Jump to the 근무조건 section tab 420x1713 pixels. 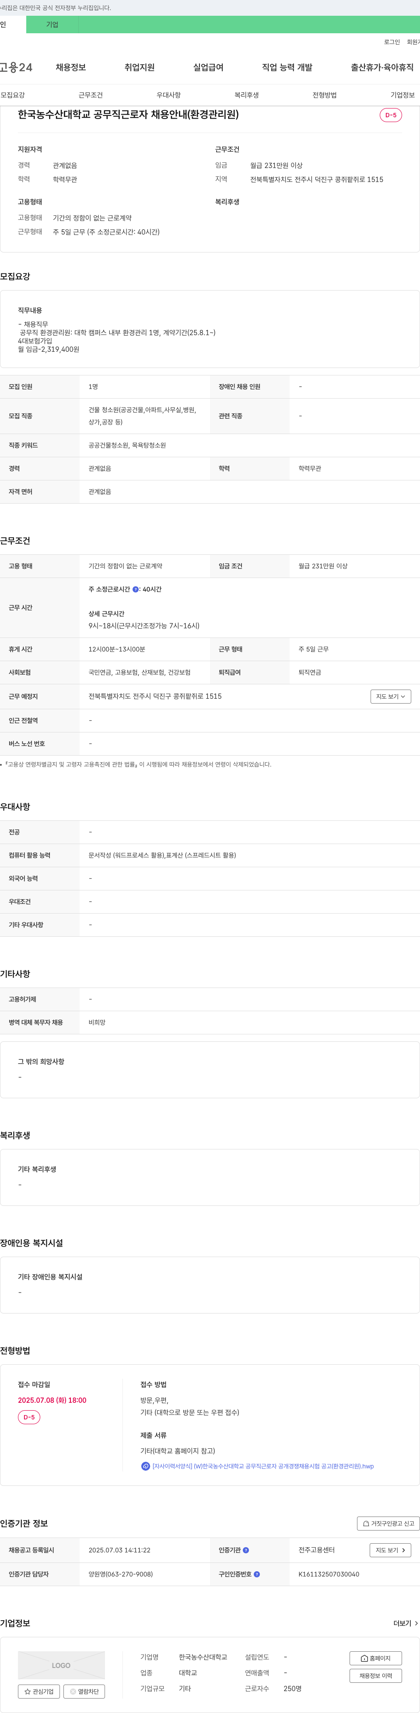coord(91,95)
